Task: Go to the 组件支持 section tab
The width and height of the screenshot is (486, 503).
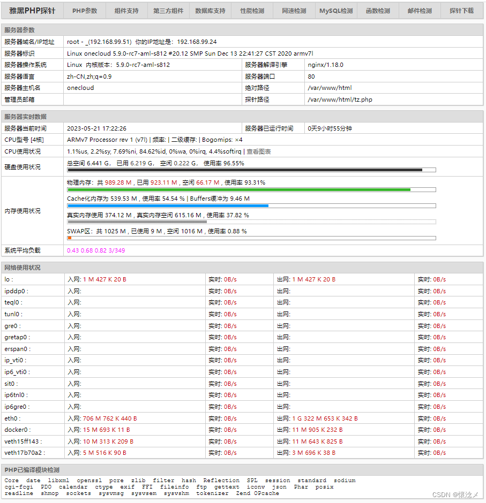Action: coord(126,11)
